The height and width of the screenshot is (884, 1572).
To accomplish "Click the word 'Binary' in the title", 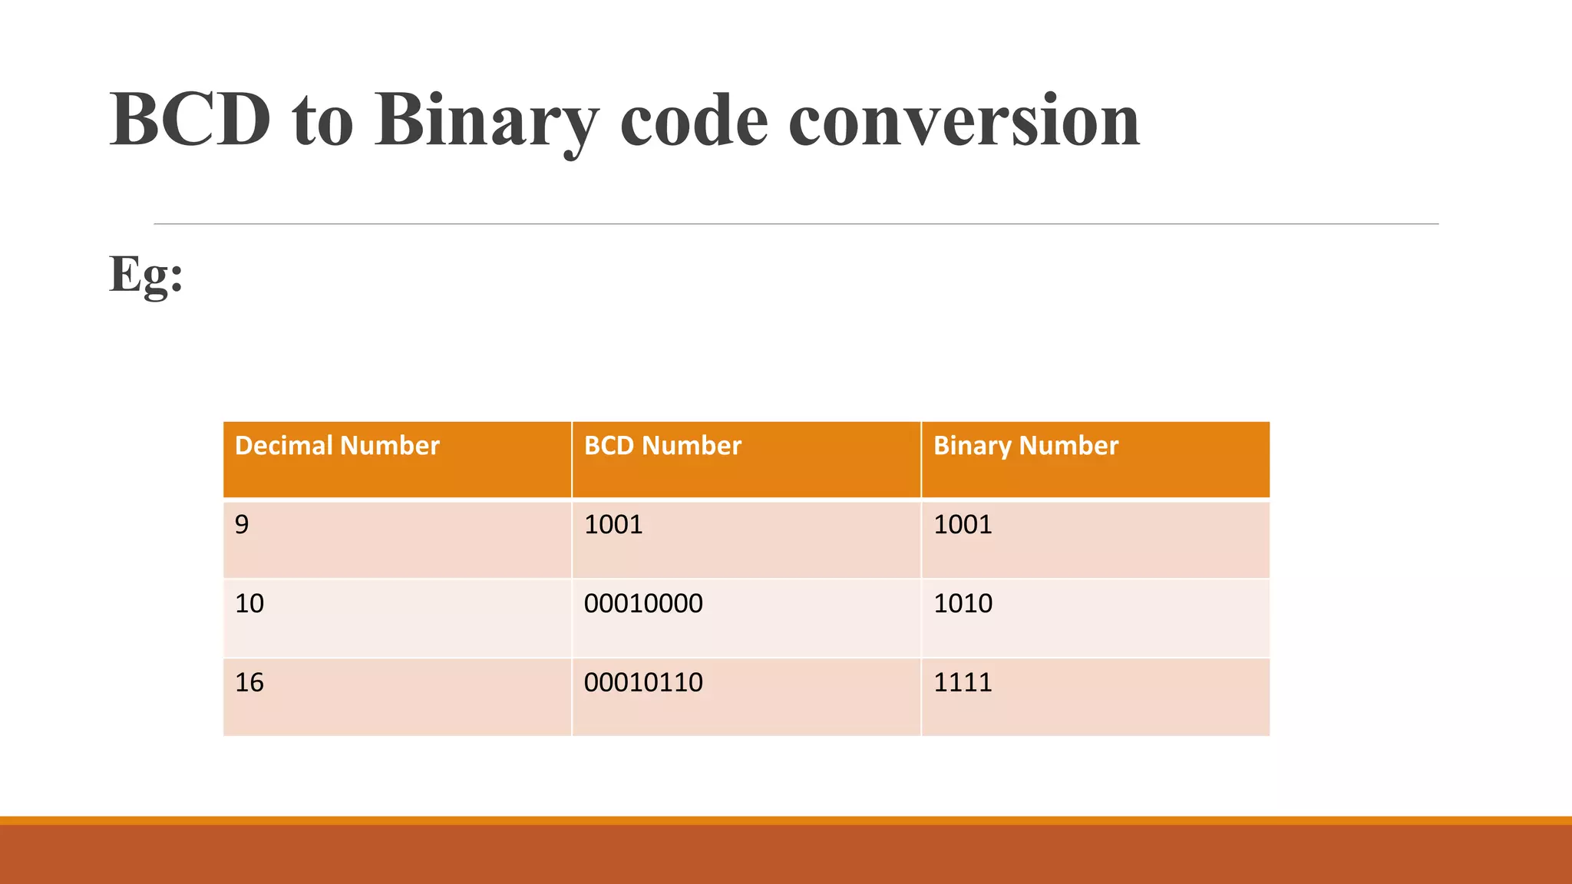I will tap(486, 120).
